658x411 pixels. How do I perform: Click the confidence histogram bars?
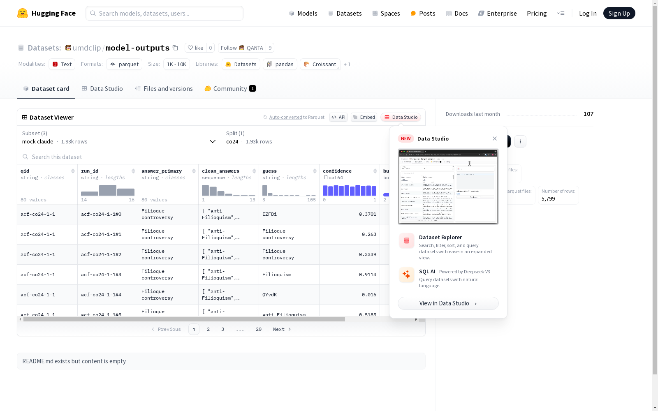point(350,190)
